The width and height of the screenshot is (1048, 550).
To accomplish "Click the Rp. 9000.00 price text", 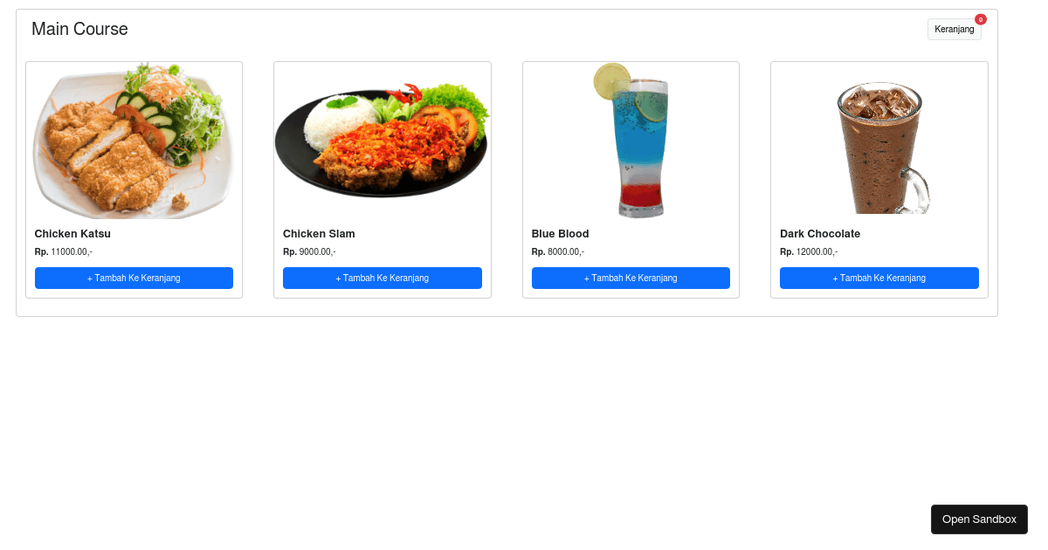I will click(x=309, y=252).
